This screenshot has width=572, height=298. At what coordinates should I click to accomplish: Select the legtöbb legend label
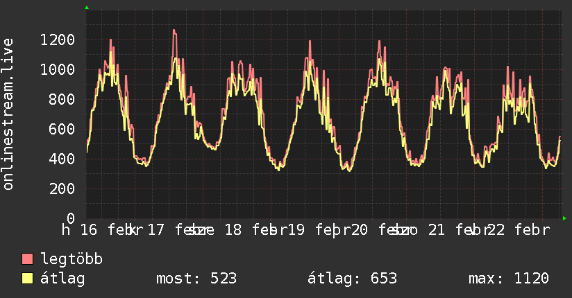[x=71, y=259]
